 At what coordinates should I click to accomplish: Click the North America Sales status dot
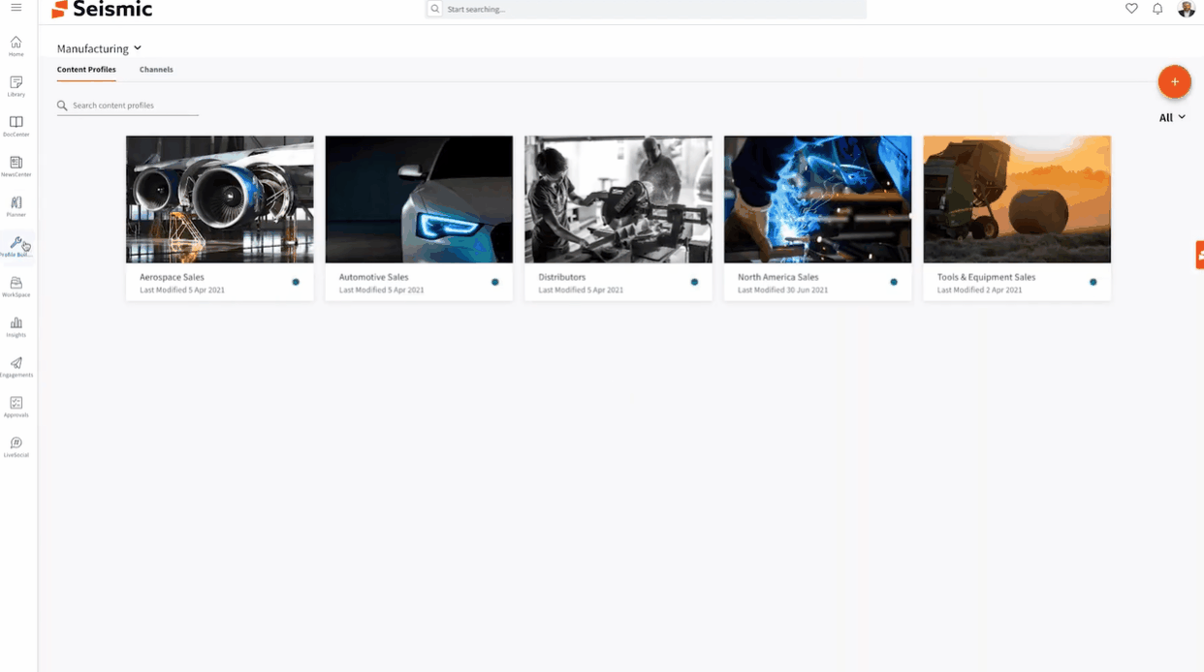pos(894,282)
